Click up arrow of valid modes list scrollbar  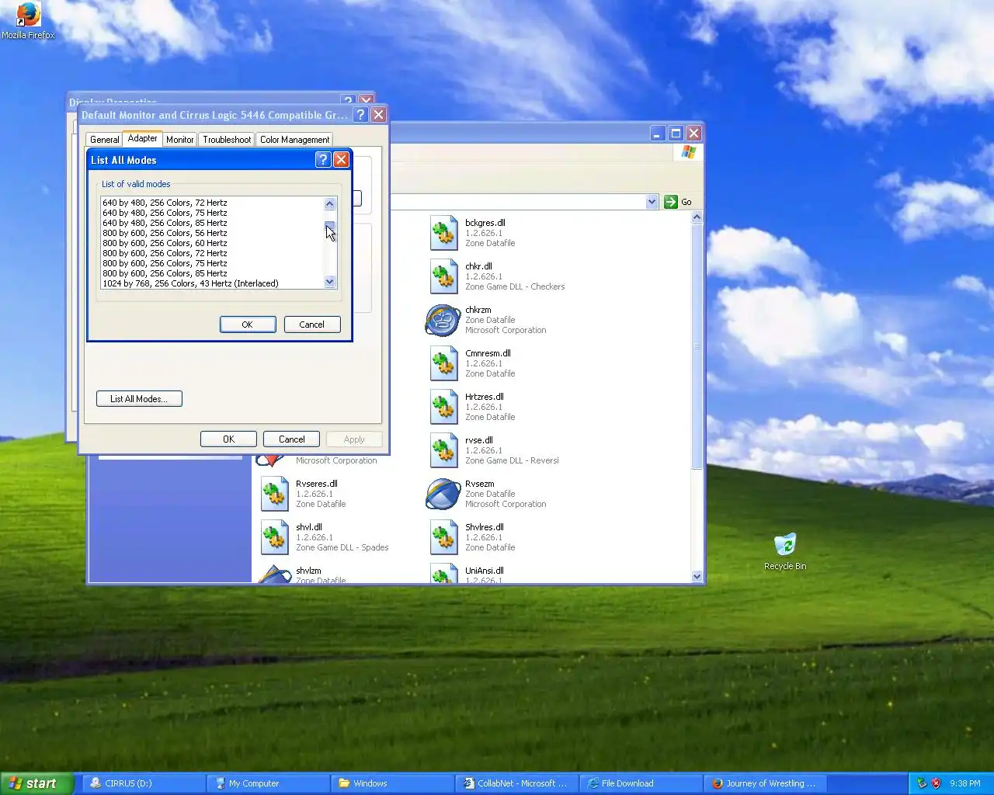coord(330,203)
